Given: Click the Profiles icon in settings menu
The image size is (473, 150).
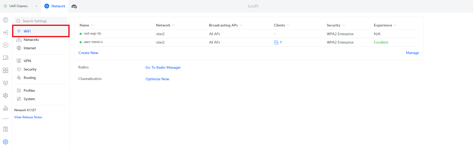Looking at the screenshot, I should pos(19,90).
